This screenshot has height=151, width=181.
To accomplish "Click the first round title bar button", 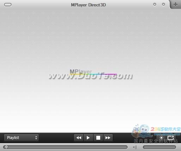I will (155, 5).
